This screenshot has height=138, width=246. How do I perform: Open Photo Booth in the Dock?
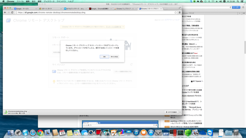pyautogui.click(x=99, y=133)
